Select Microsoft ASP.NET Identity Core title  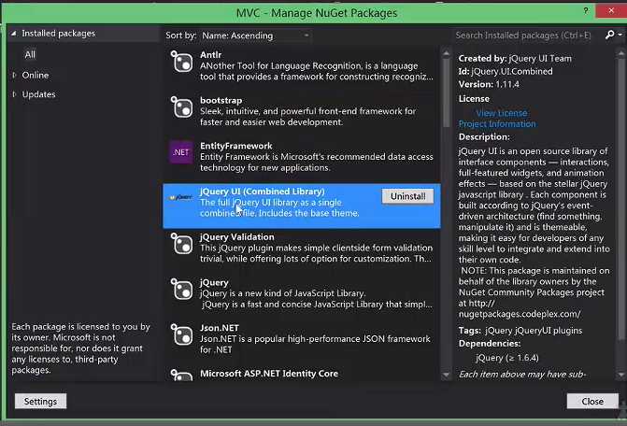point(269,374)
